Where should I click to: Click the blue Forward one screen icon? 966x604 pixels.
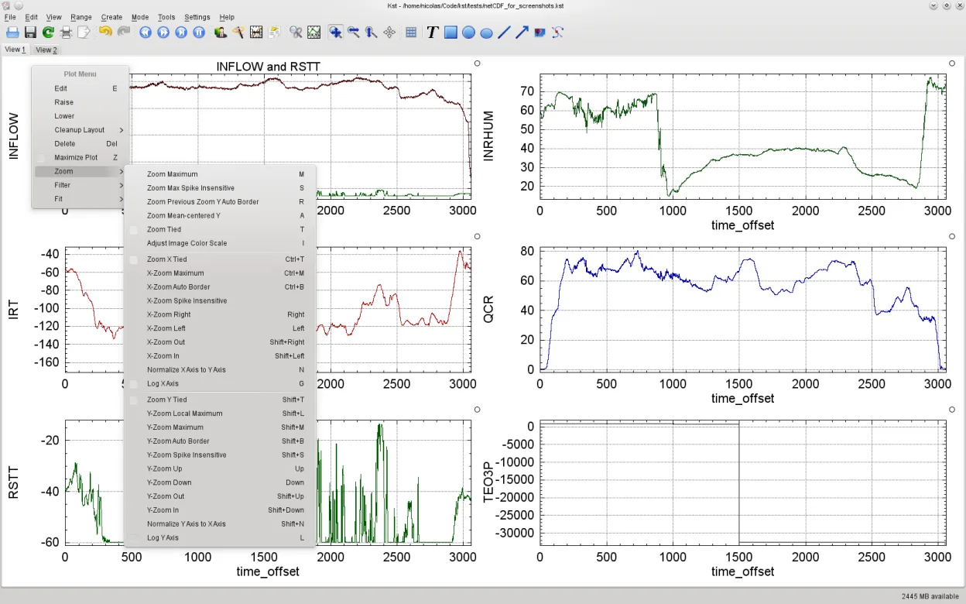pos(163,33)
